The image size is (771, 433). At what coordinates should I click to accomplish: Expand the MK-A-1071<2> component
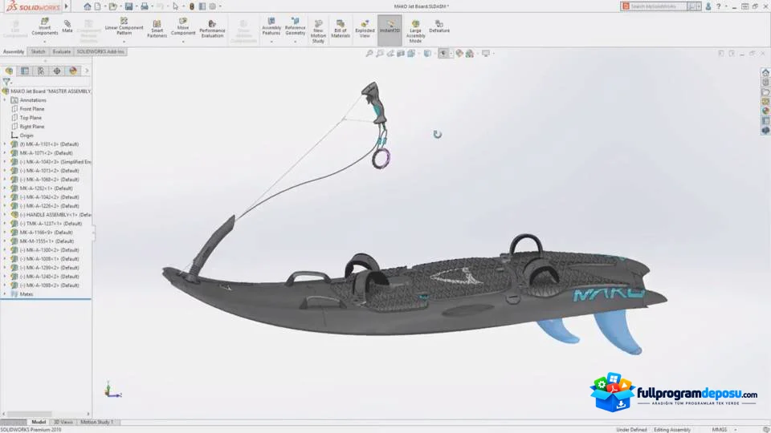point(5,153)
